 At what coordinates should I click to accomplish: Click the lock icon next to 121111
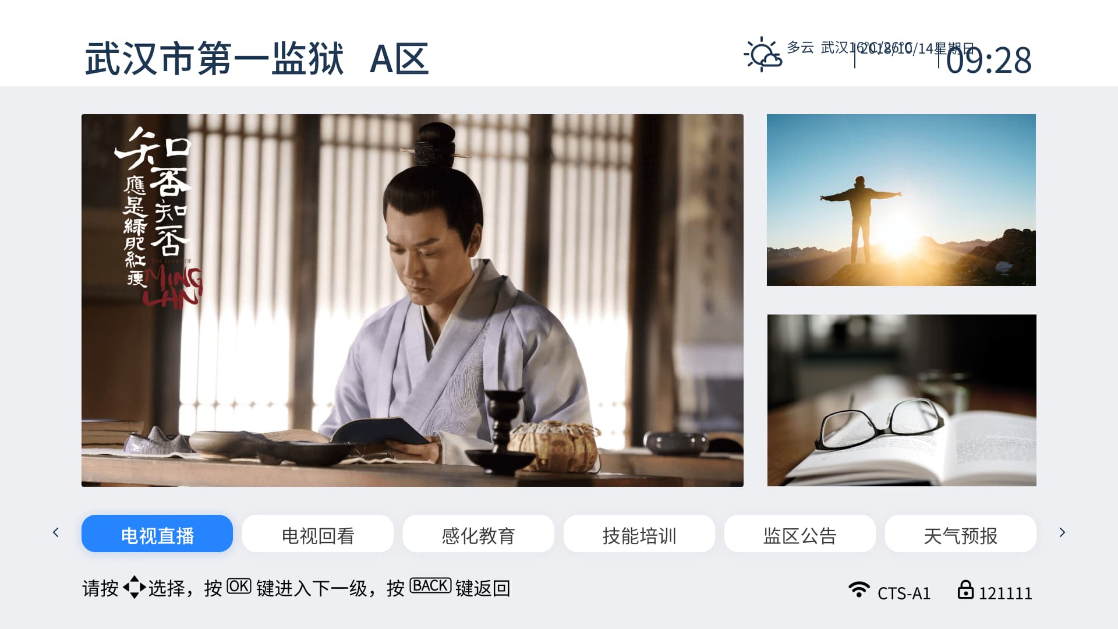coord(965,589)
